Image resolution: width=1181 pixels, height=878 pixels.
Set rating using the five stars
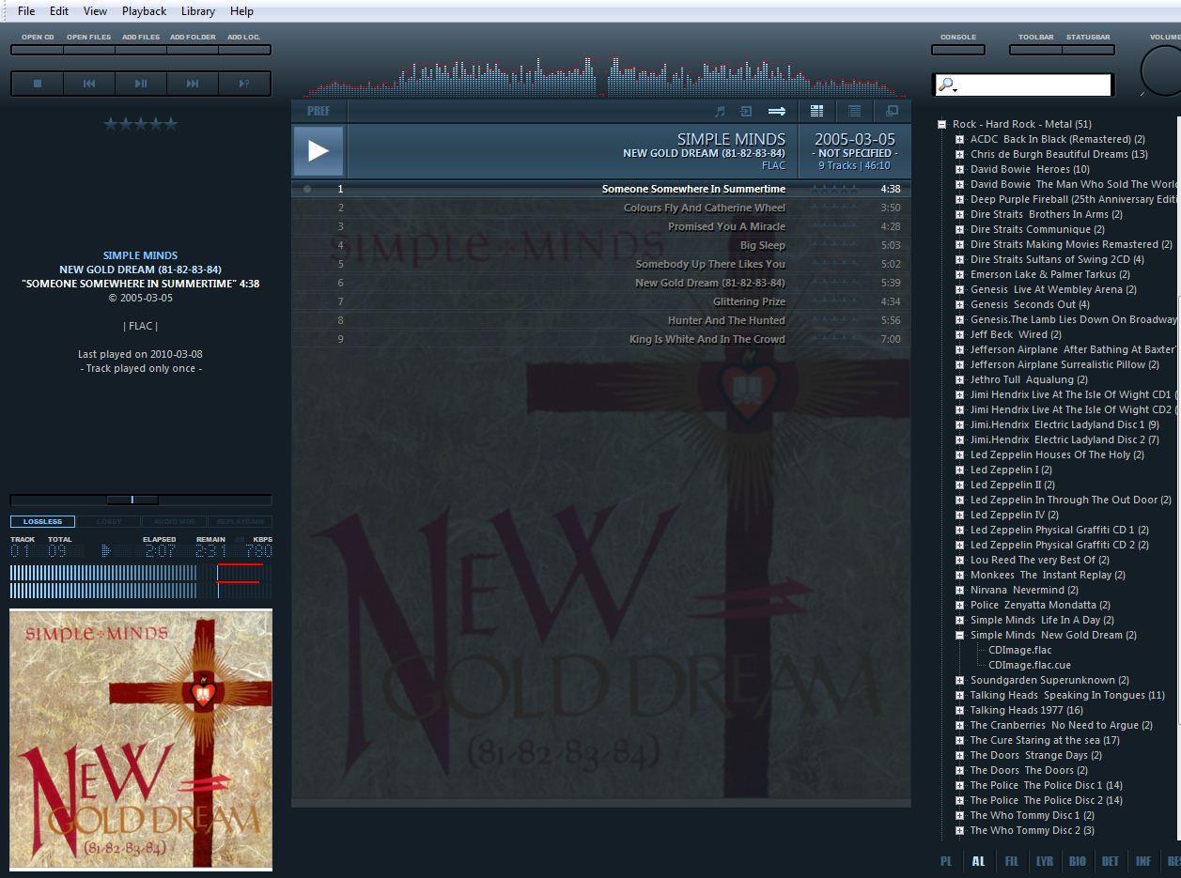tap(141, 124)
